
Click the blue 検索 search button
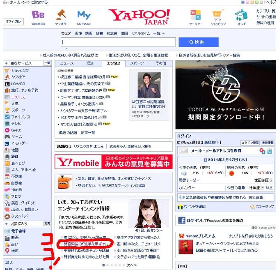tap(199, 42)
